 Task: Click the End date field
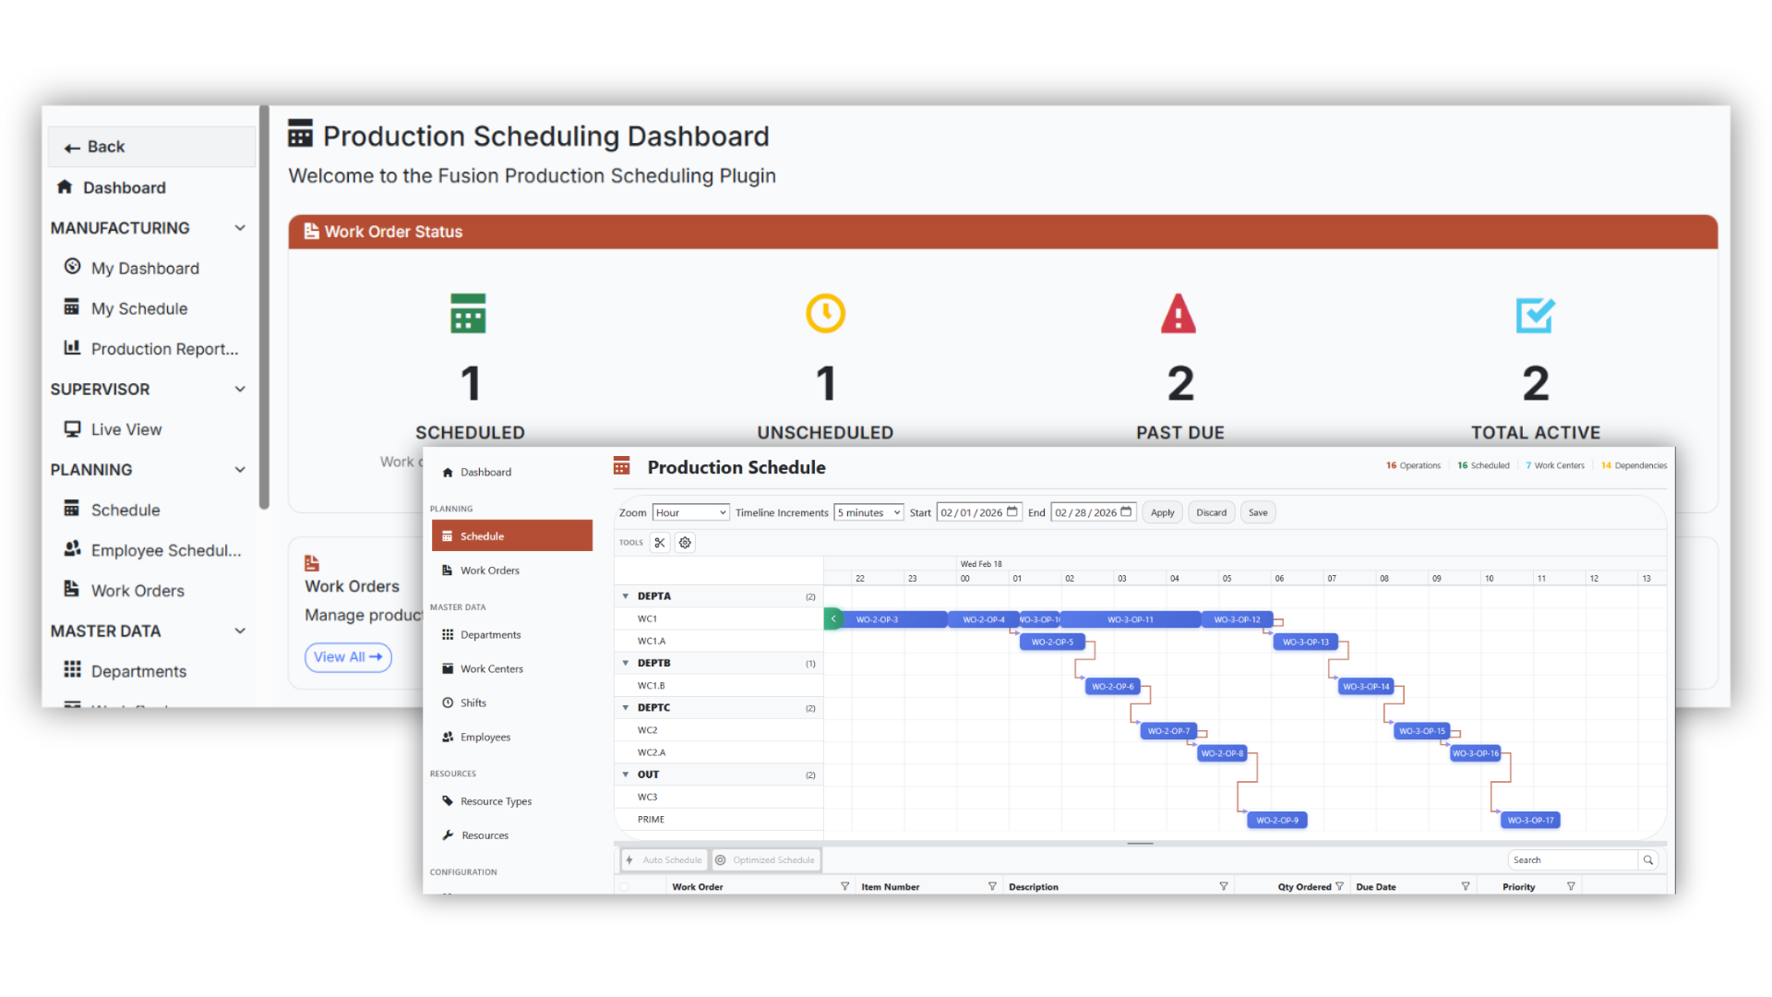click(x=1094, y=512)
